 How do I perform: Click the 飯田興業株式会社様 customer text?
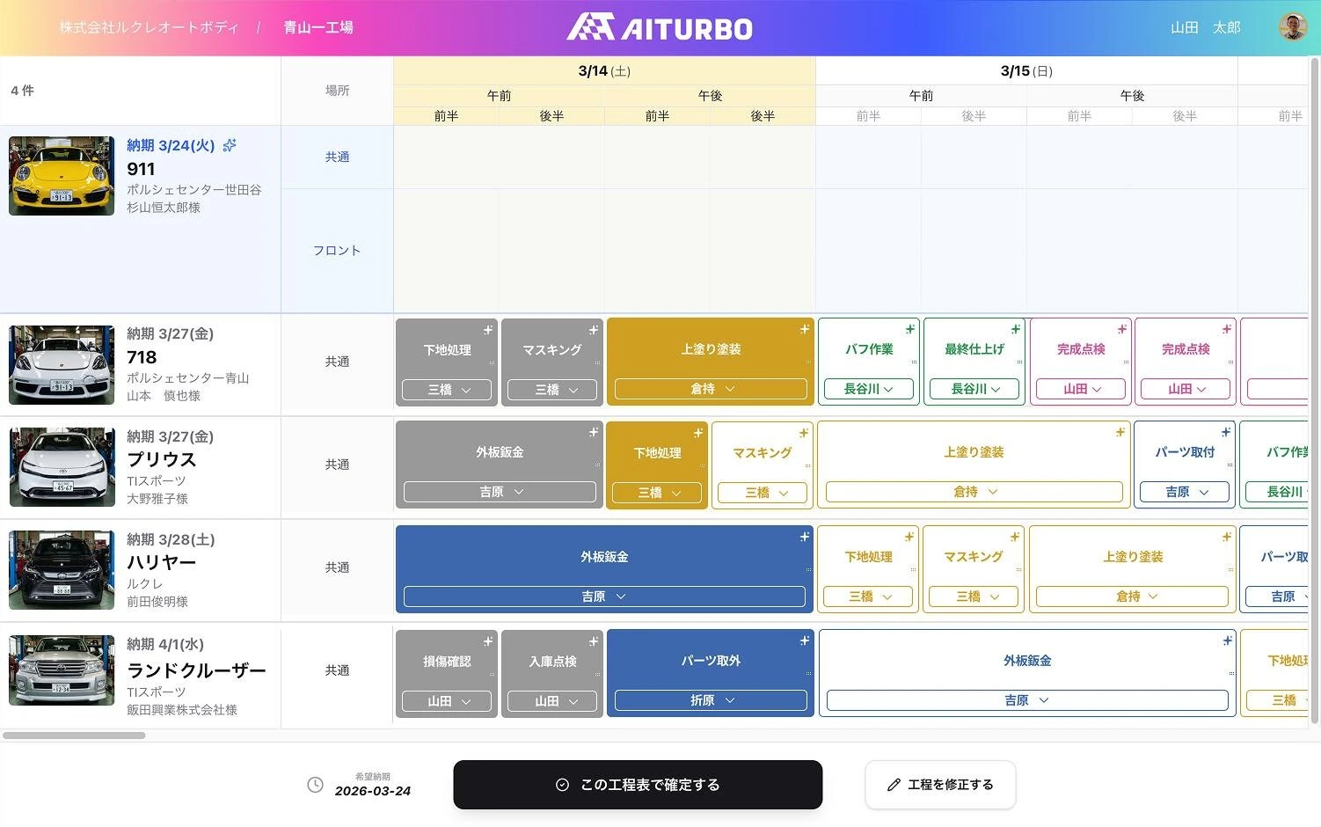[x=182, y=710]
